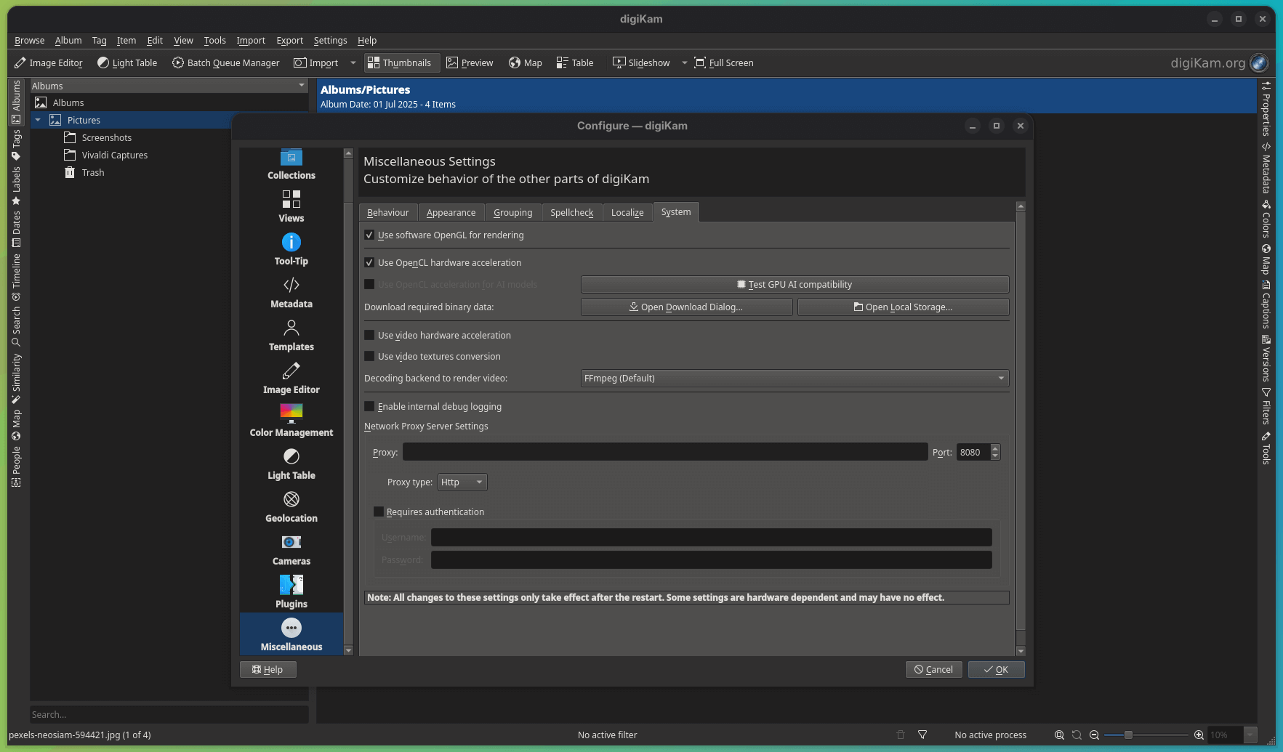Open the Light Table from the toolbar
This screenshot has width=1283, height=752.
pyautogui.click(x=127, y=62)
